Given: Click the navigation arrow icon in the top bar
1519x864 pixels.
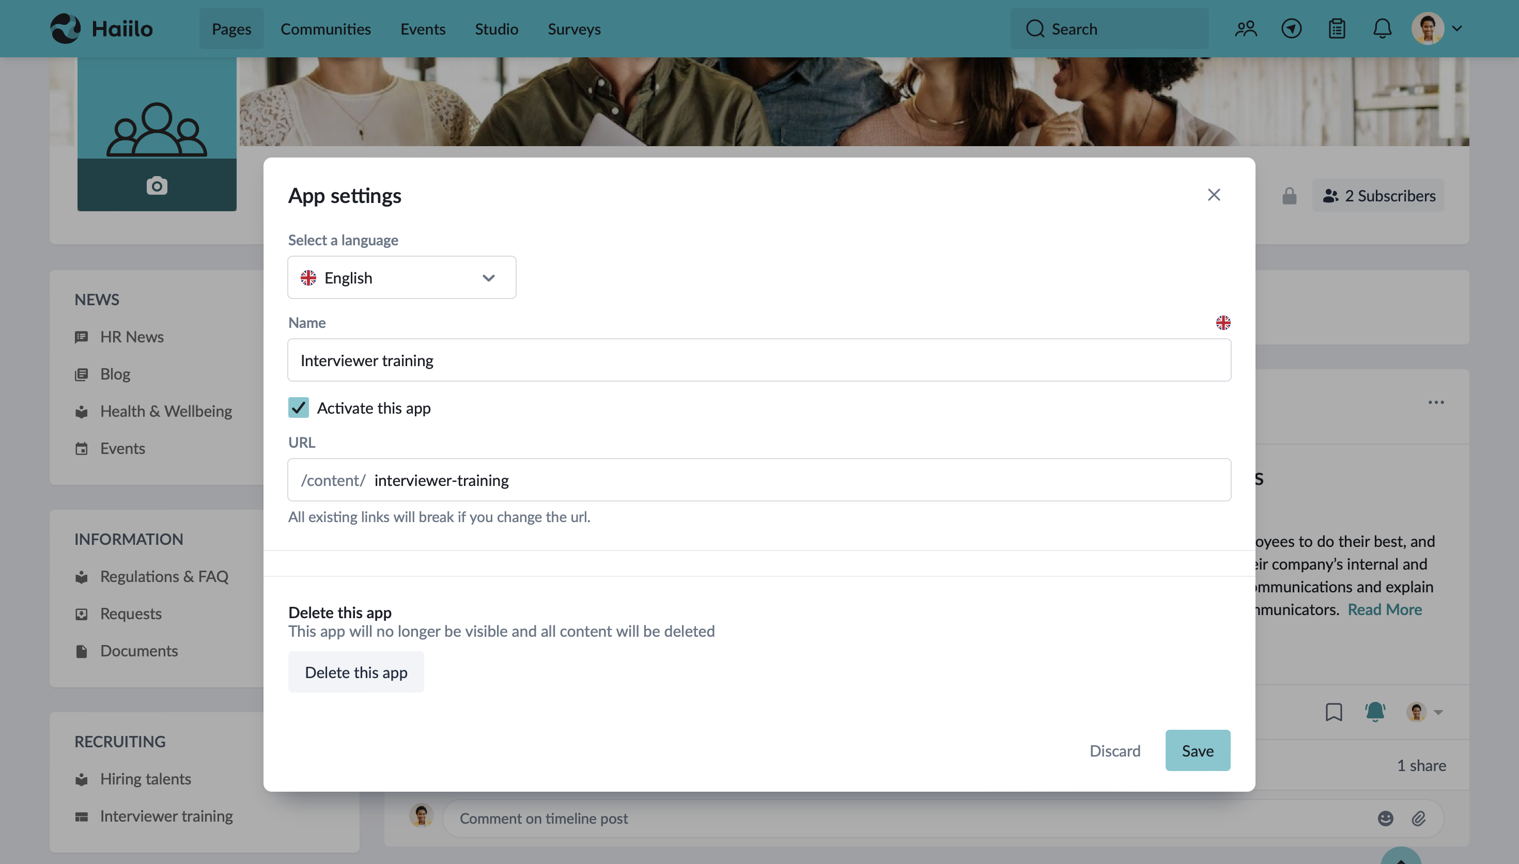Looking at the screenshot, I should tap(1291, 28).
